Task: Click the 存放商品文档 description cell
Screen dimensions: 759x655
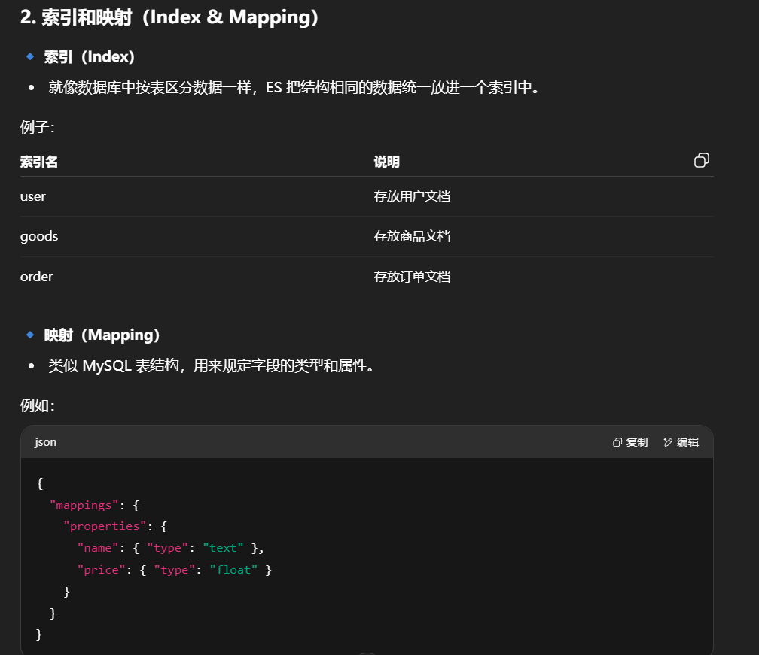Action: tap(412, 236)
